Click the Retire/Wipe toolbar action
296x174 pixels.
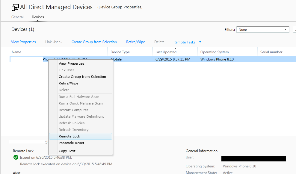[x=135, y=42]
